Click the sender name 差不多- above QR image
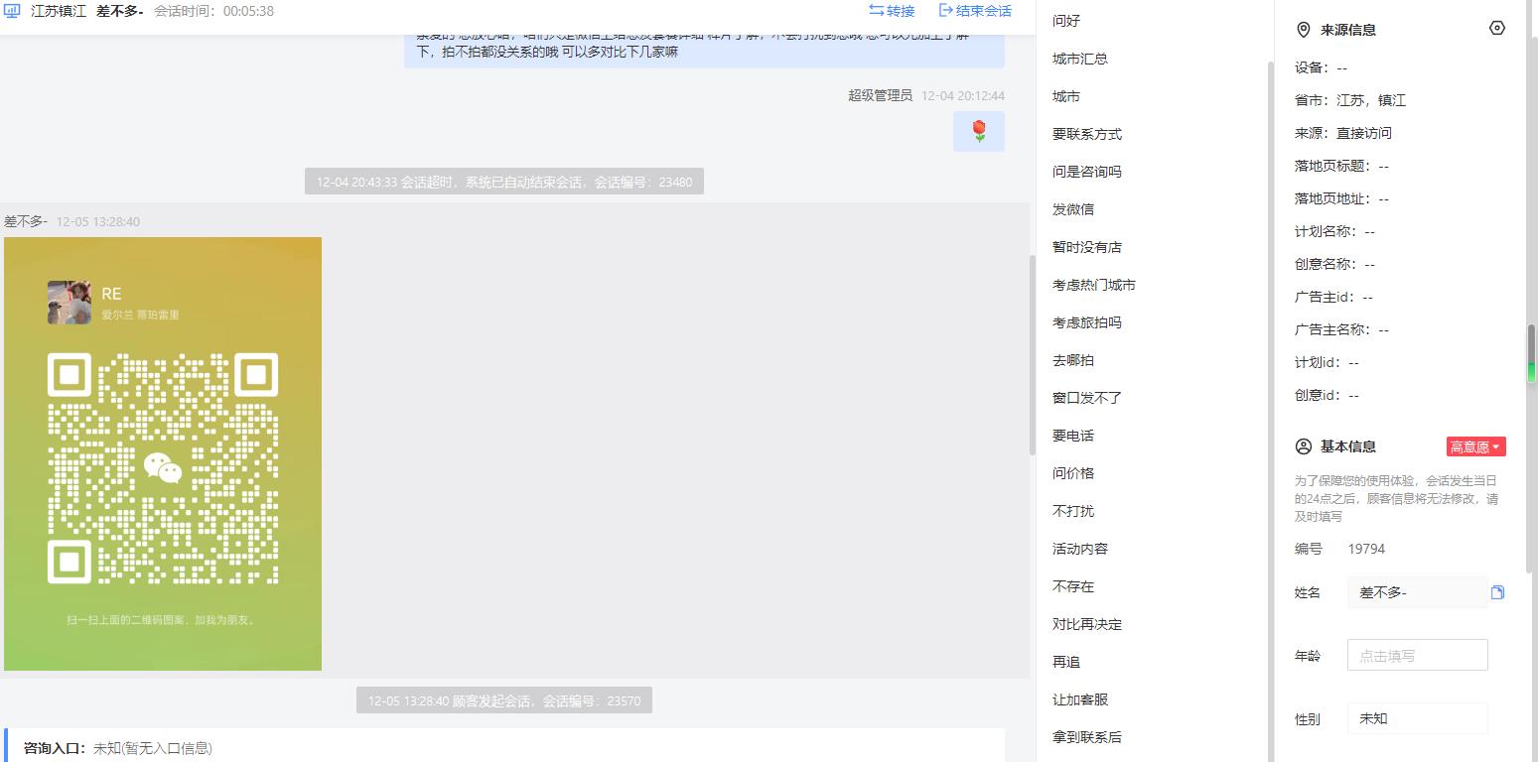This screenshot has height=762, width=1538. [26, 221]
